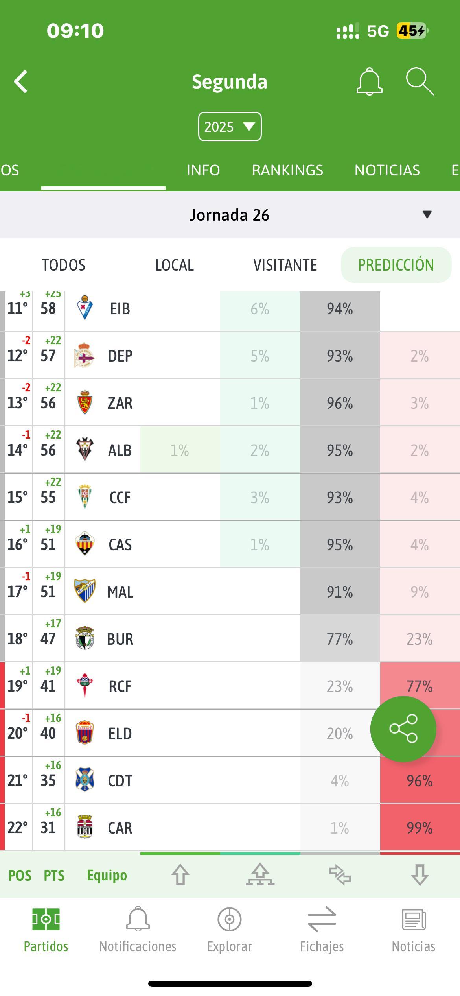460x996 pixels.
Task: Select the PREDICCIÓN filter pill
Action: click(x=396, y=265)
